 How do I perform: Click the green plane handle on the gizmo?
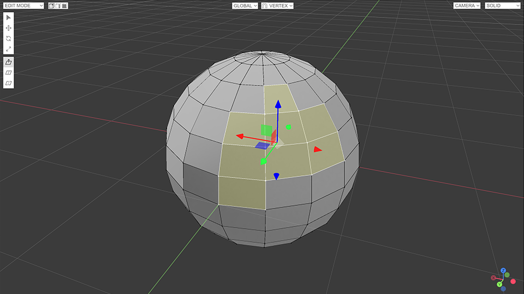[266, 130]
